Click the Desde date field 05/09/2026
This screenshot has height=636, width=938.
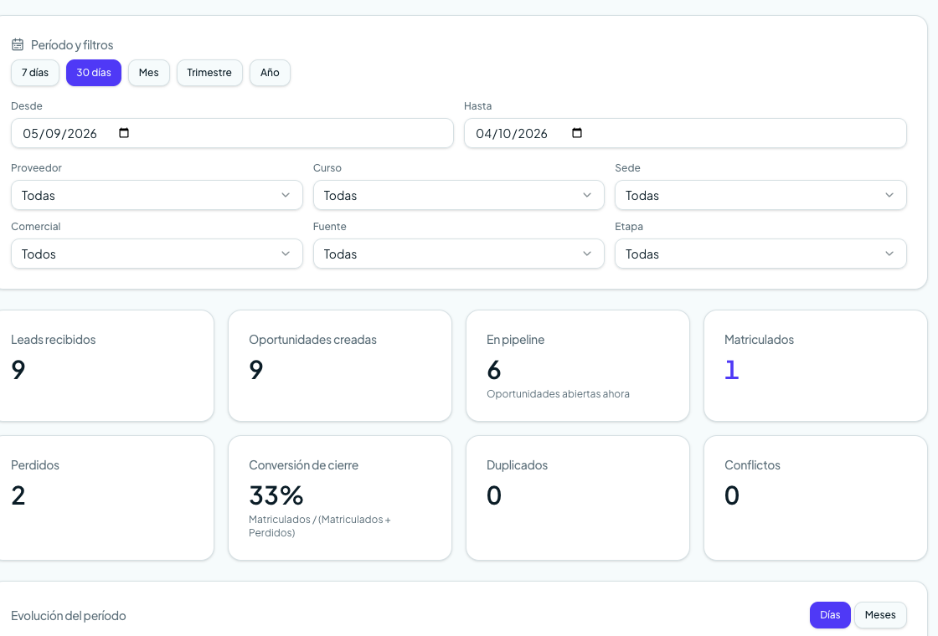232,133
